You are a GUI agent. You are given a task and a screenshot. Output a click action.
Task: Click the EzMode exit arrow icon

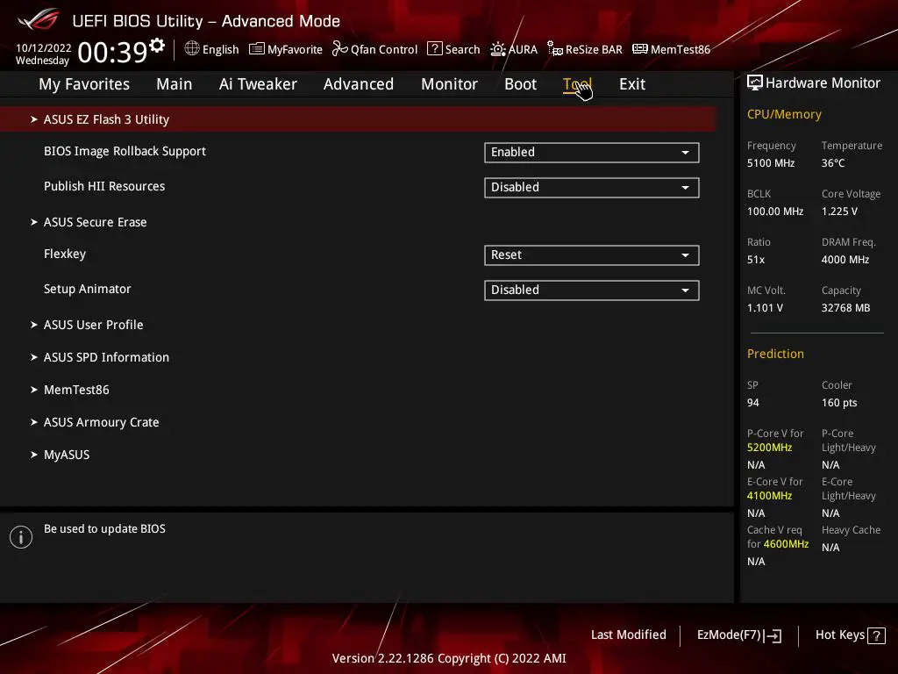click(x=773, y=635)
